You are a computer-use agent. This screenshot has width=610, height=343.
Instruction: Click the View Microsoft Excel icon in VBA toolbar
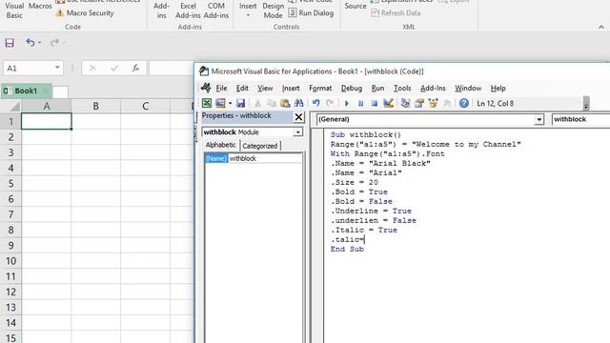point(207,103)
